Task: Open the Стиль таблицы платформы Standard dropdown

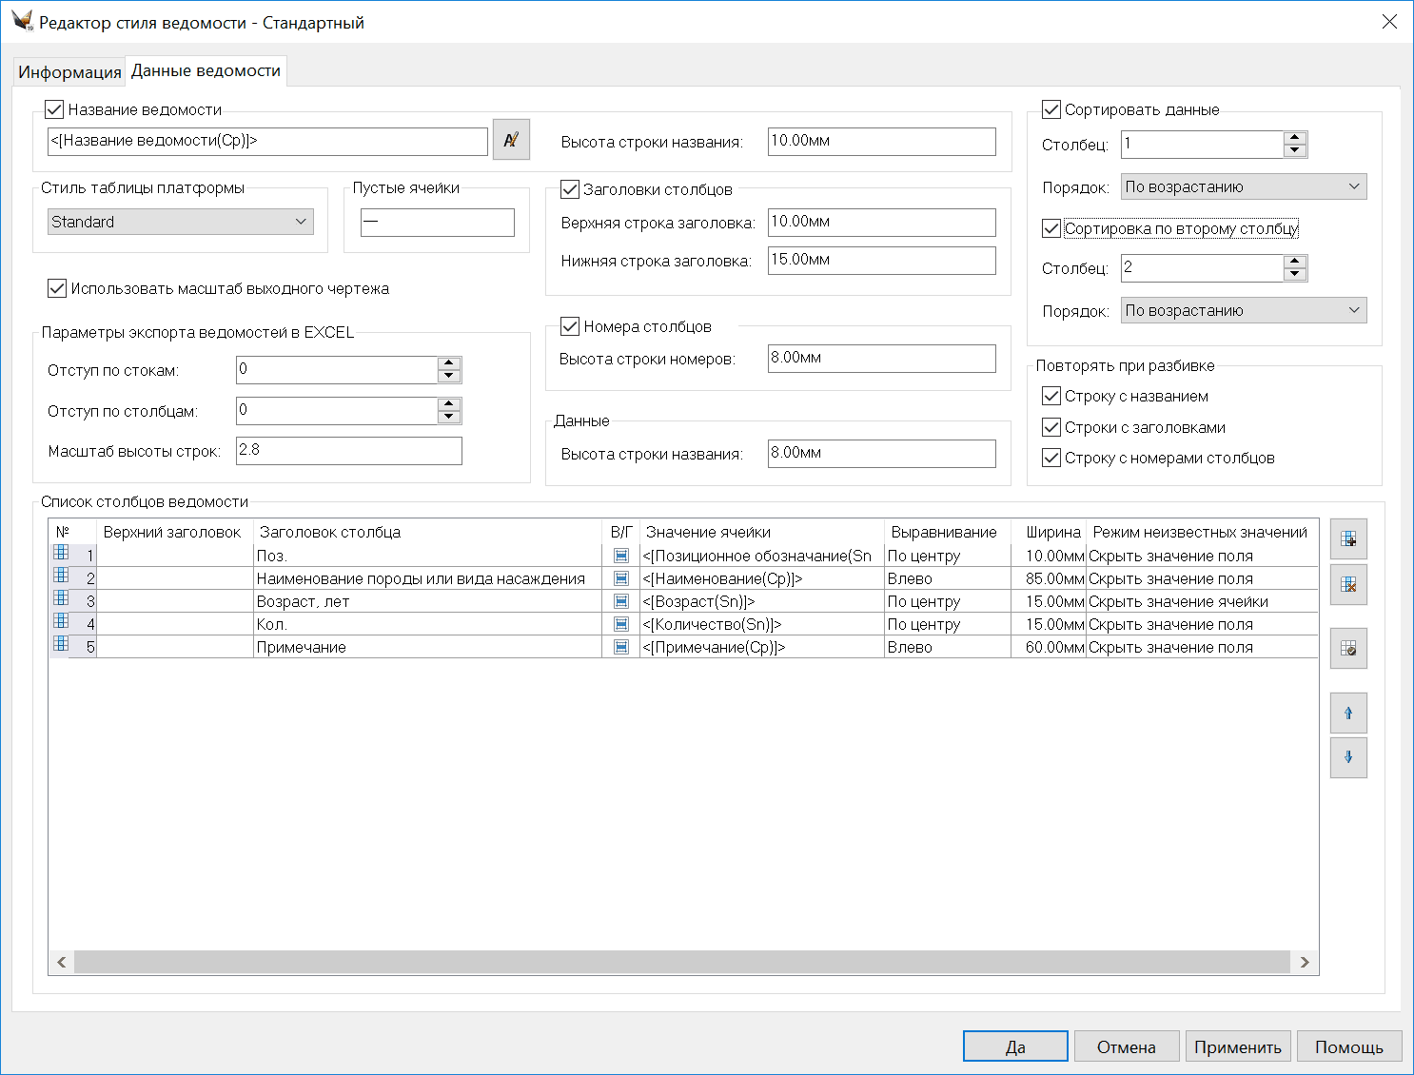Action: pos(181,222)
